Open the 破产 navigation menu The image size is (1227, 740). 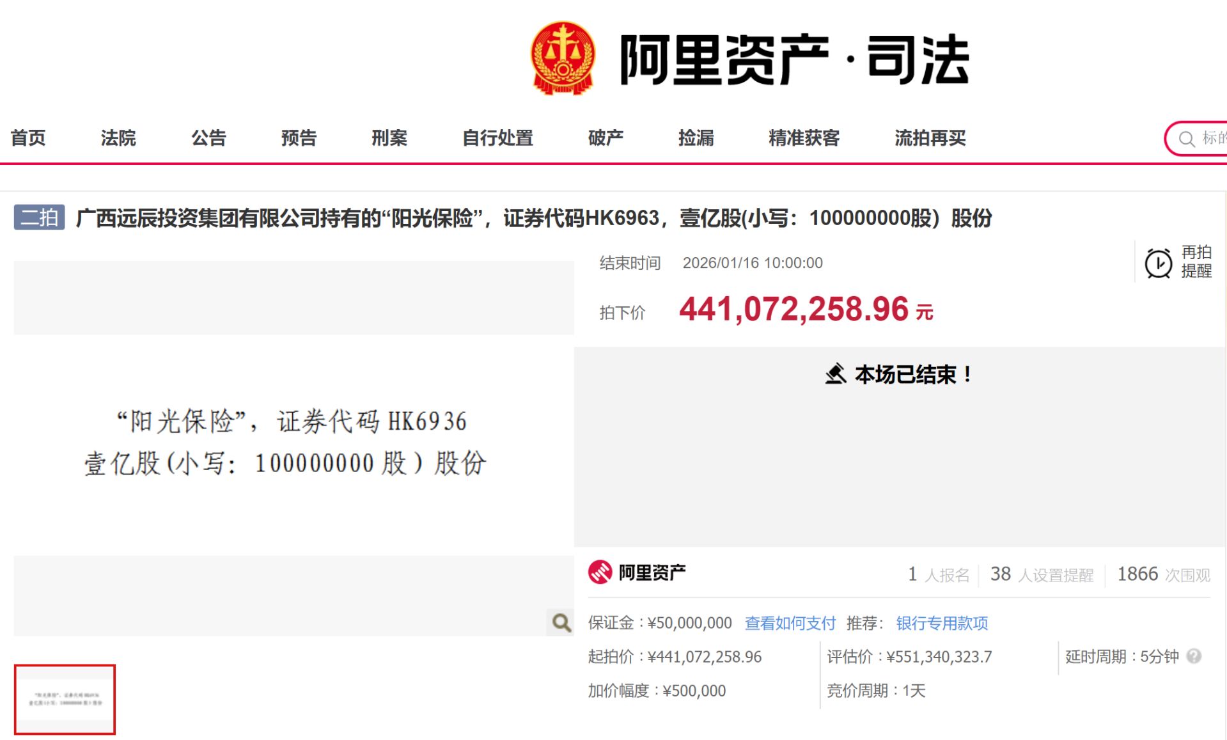(x=606, y=139)
